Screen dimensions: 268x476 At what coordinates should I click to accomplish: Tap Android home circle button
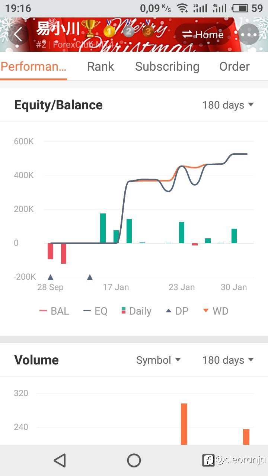pos(134,460)
